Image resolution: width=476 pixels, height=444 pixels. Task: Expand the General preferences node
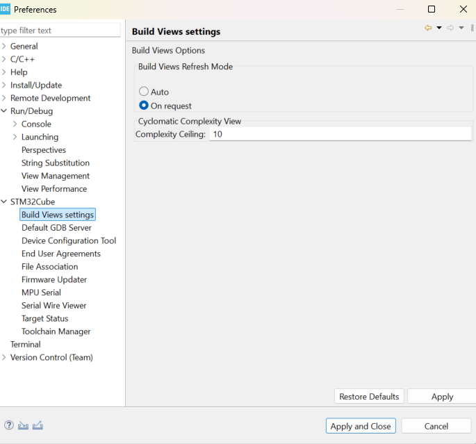4,47
